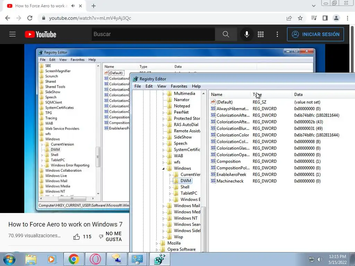Click the Buscar search field
355x266 pixels.
coord(153,34)
